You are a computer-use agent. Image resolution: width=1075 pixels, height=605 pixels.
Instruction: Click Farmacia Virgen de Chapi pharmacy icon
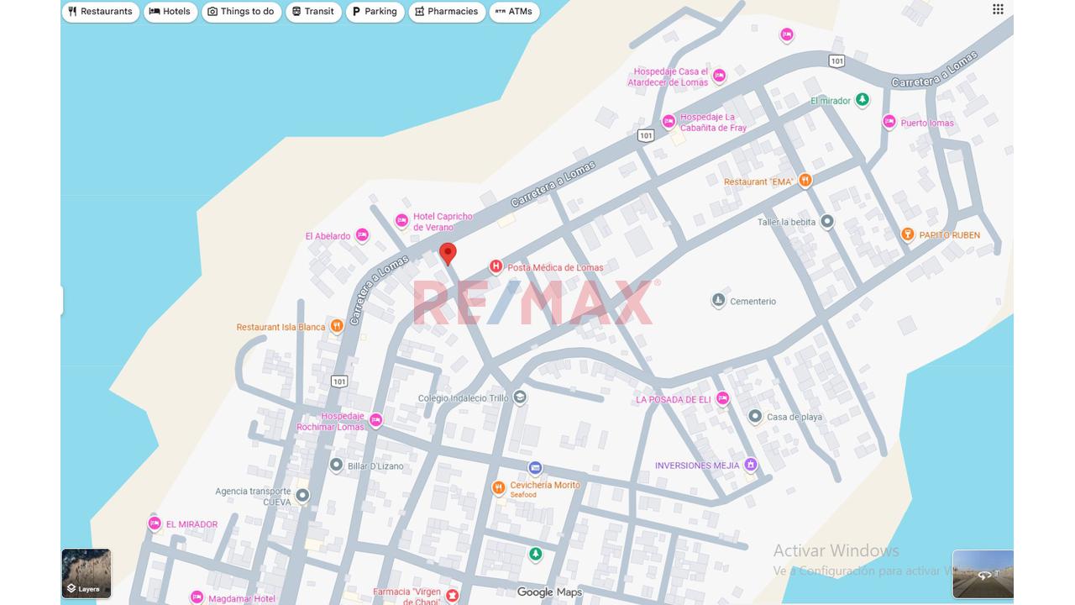[452, 596]
